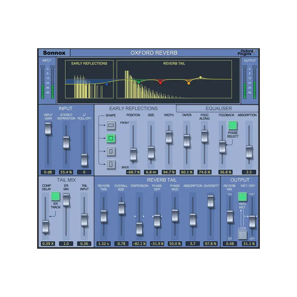The width and height of the screenshot is (297, 297).
Task: Click the Input Gain fader
Action: tap(48, 128)
